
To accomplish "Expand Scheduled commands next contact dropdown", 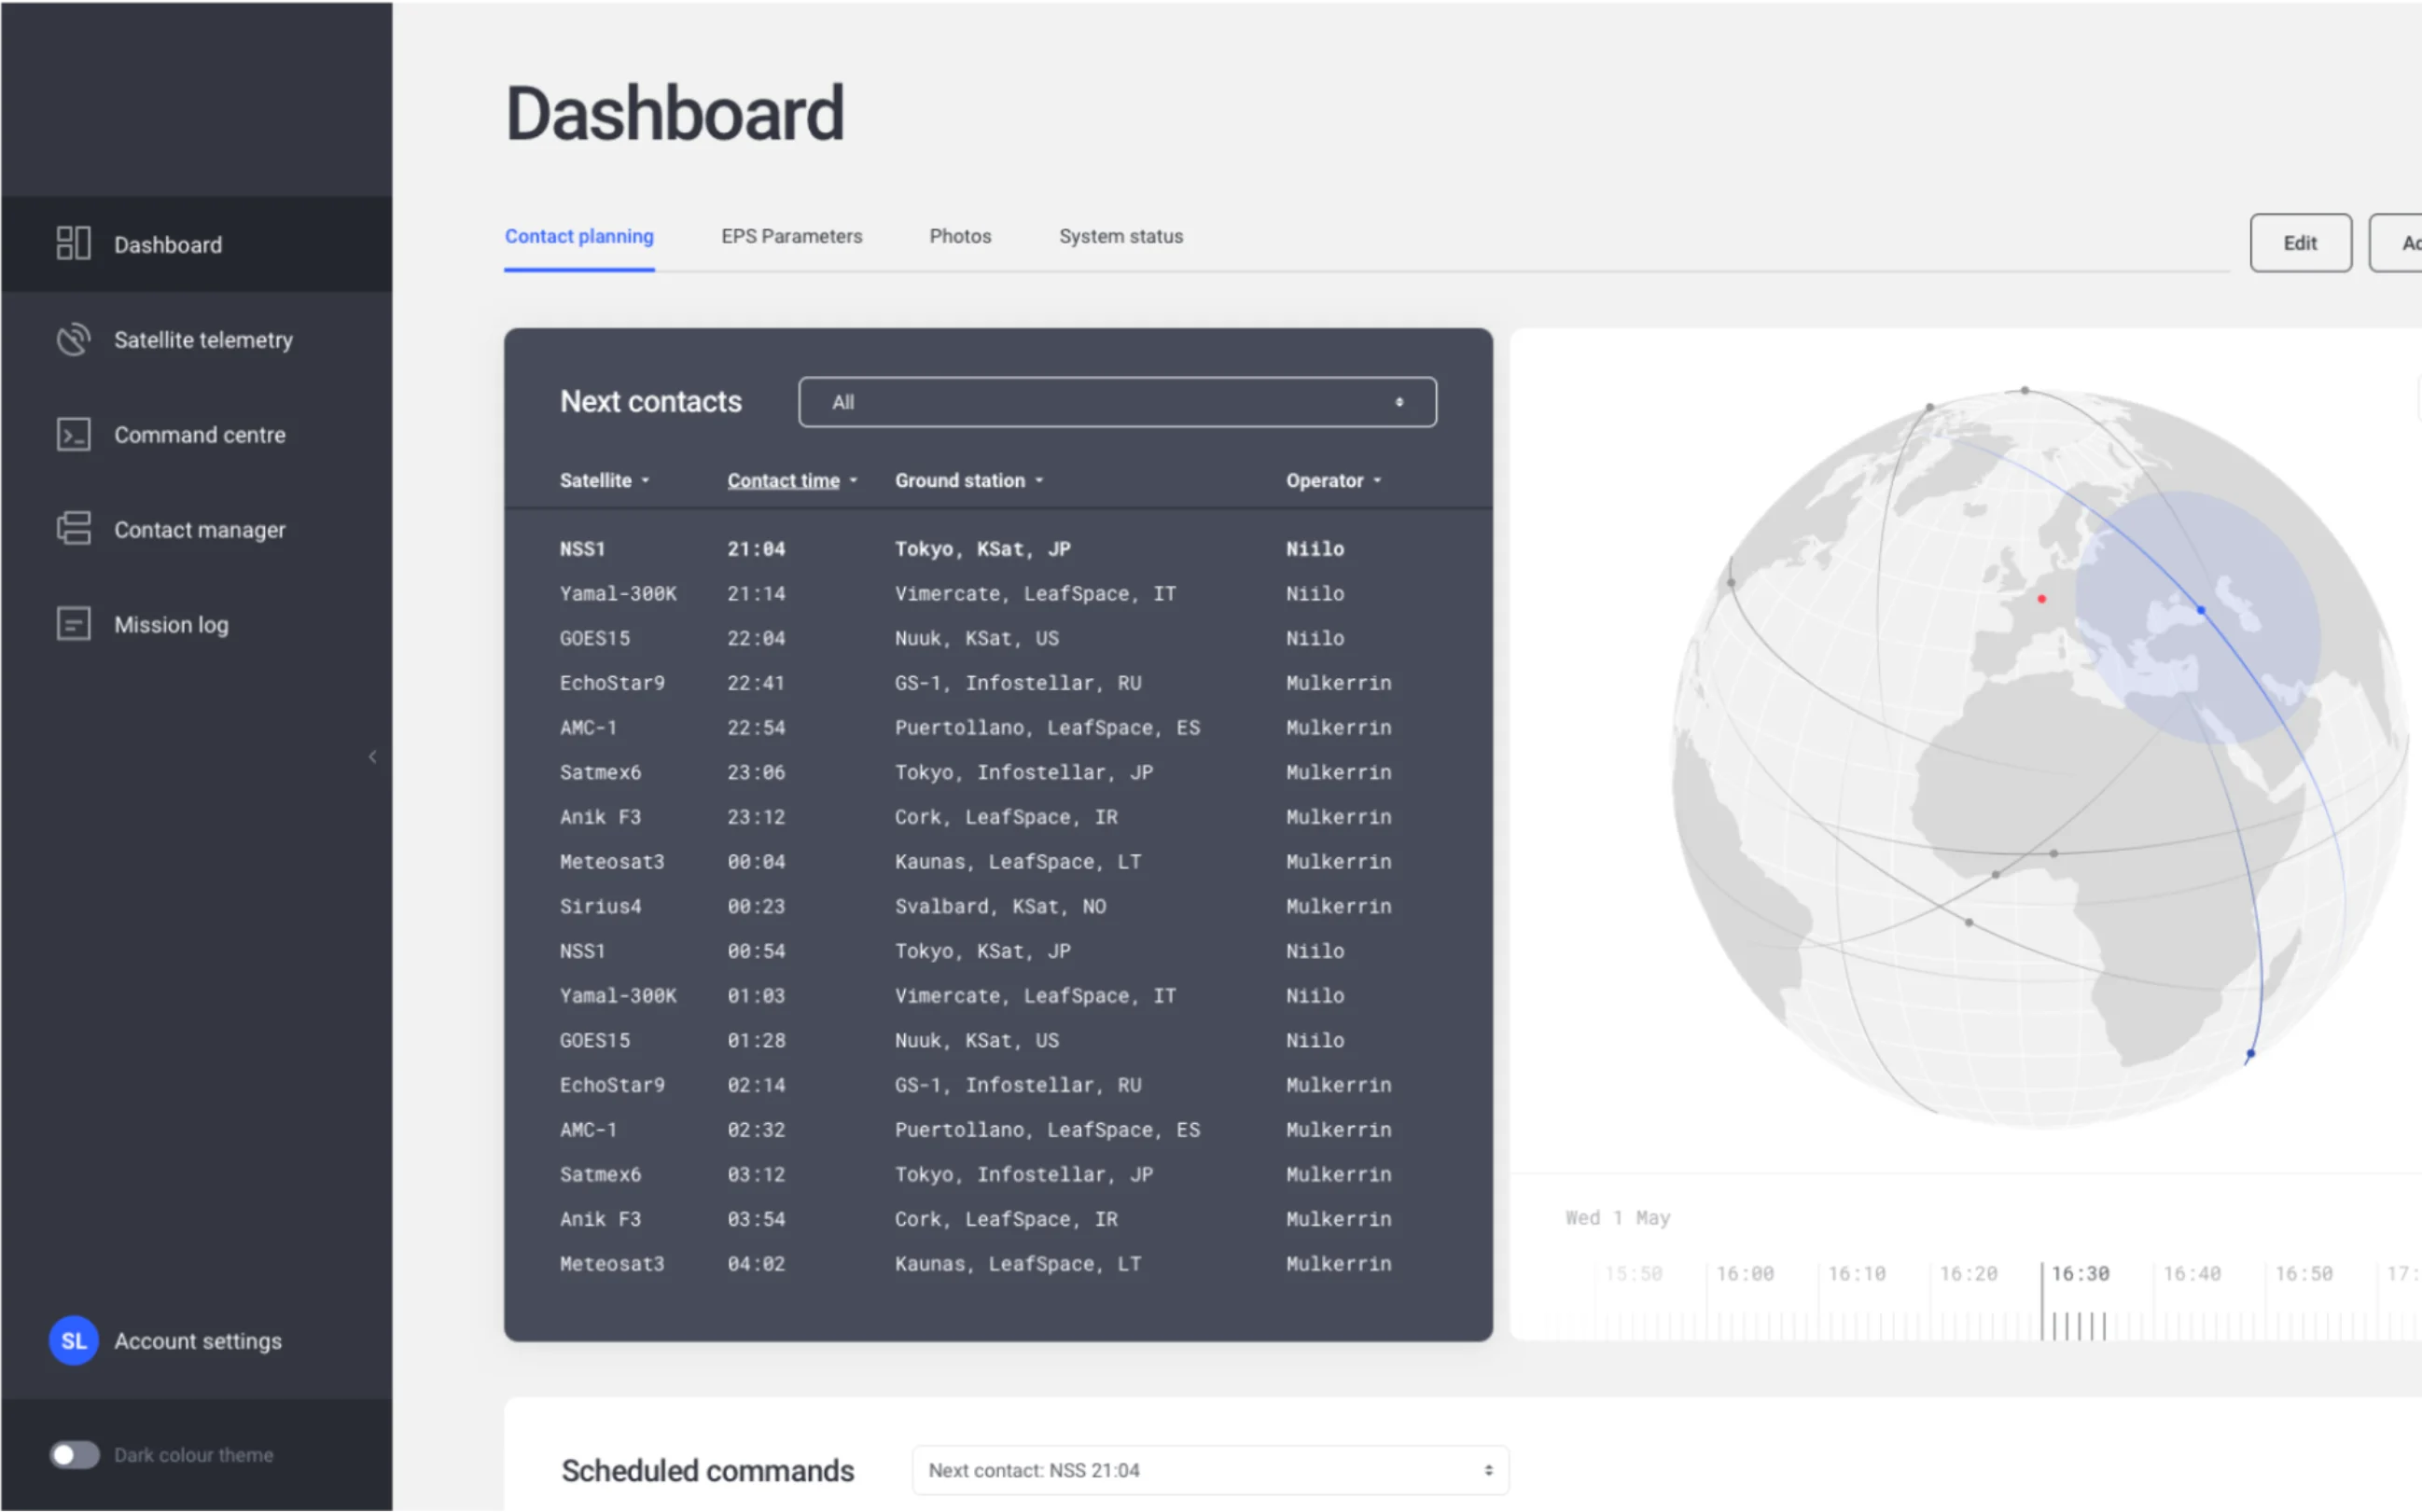I will pos(1207,1470).
